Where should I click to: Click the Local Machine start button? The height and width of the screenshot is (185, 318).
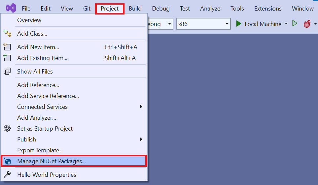pyautogui.click(x=259, y=24)
